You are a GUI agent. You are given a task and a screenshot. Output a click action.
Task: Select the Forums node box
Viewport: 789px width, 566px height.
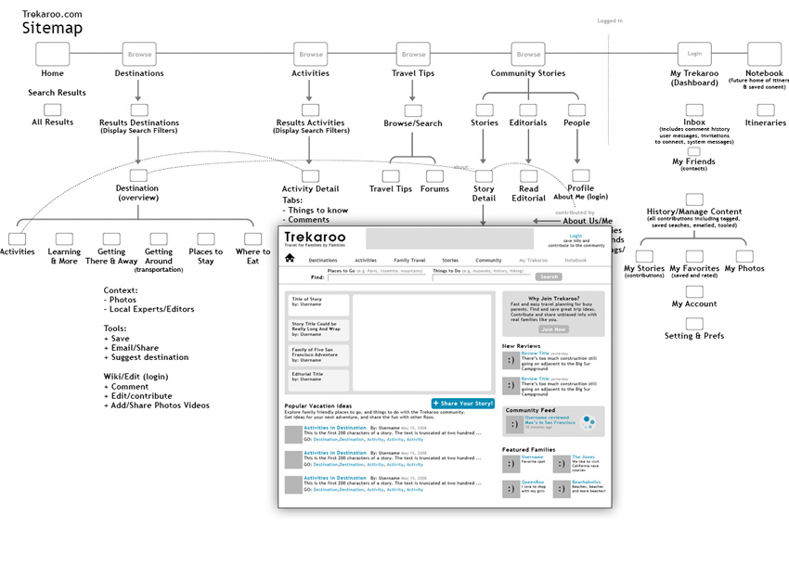[434, 176]
